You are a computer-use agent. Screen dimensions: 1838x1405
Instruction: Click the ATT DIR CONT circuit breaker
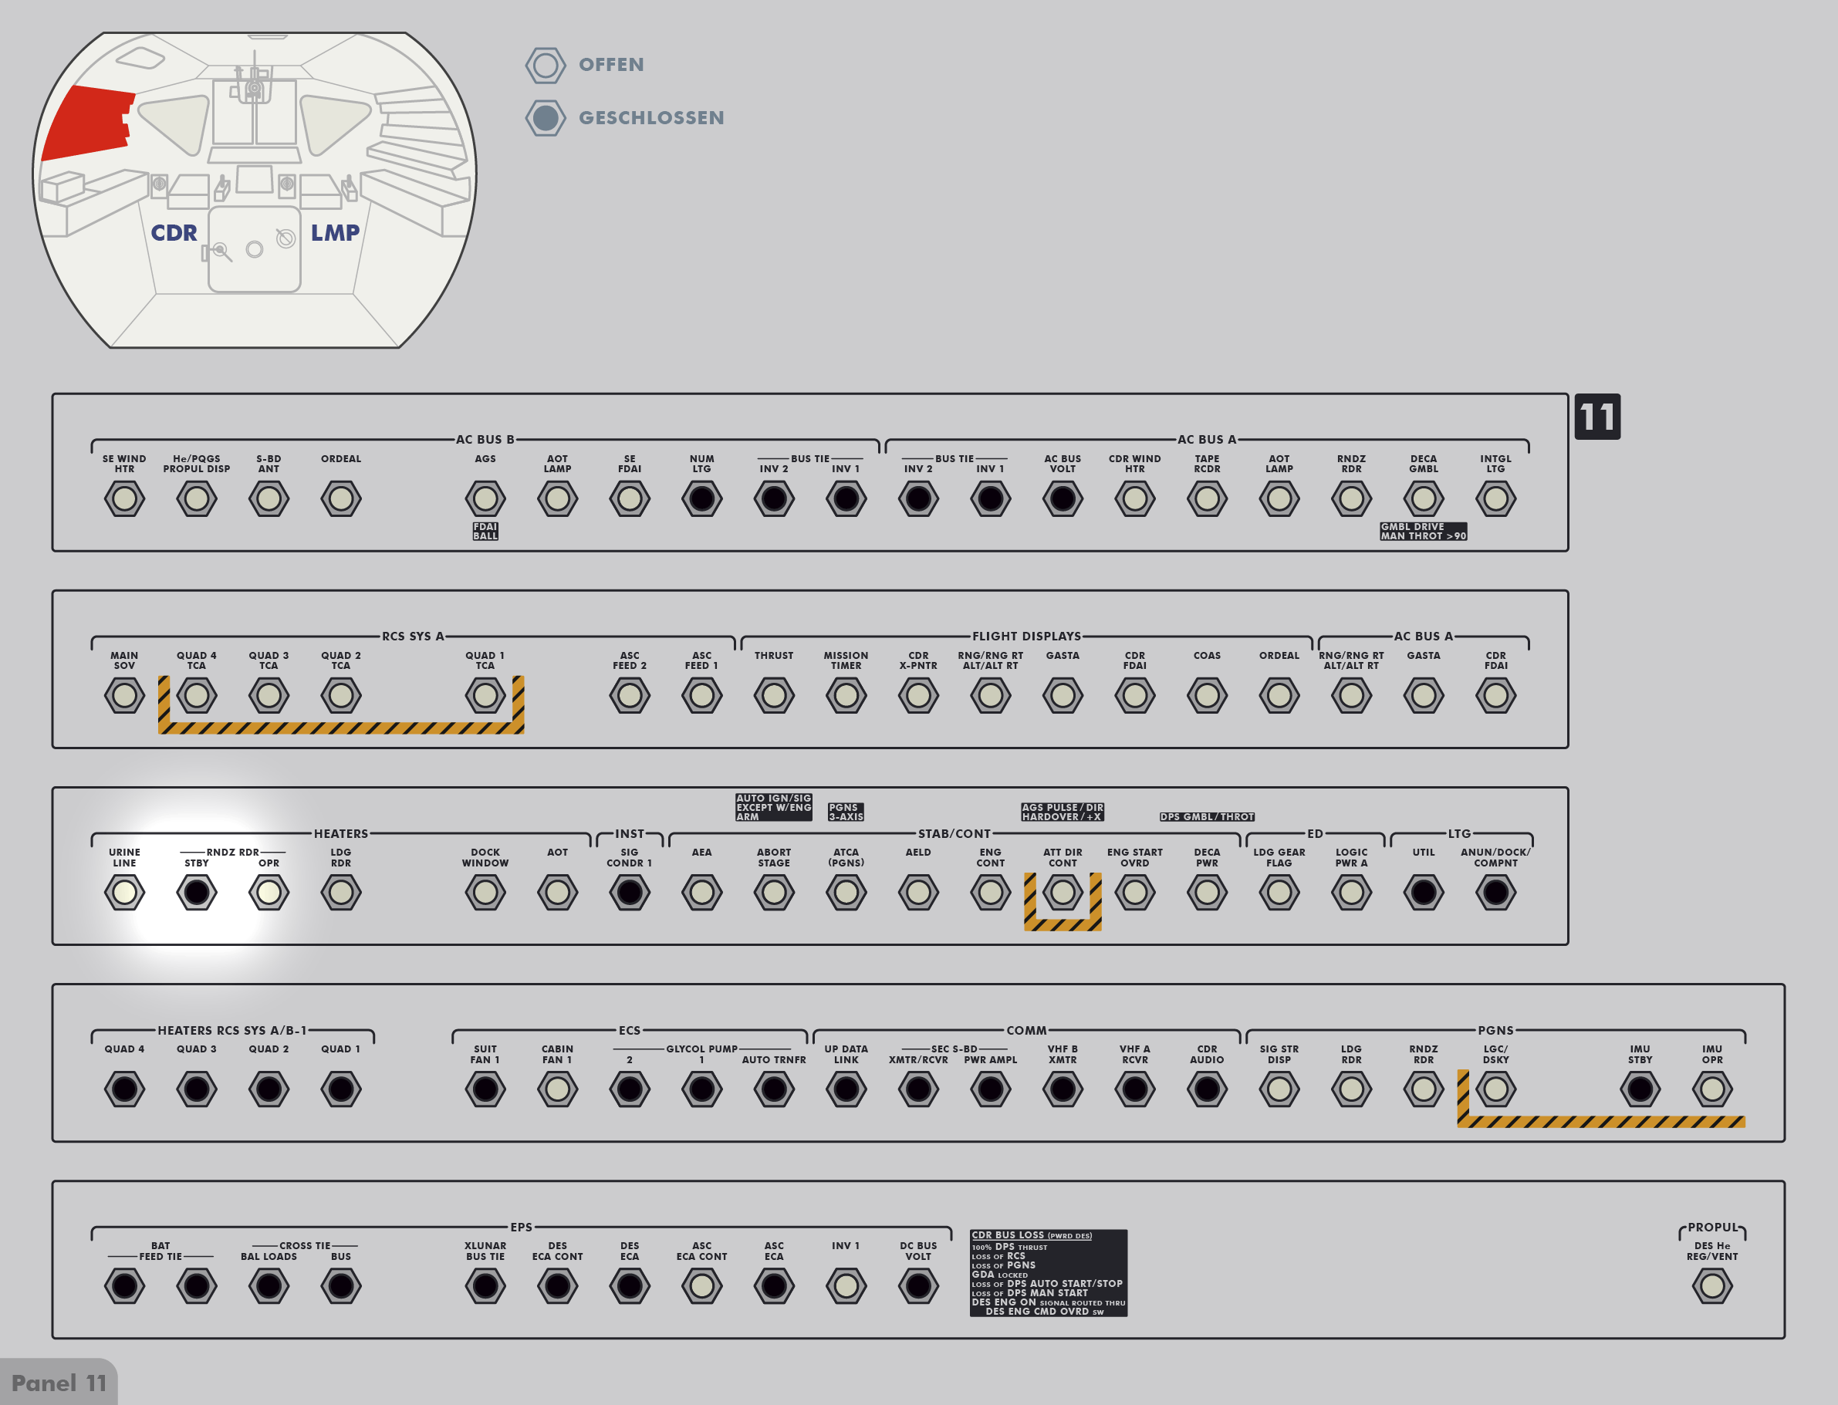pos(1062,893)
